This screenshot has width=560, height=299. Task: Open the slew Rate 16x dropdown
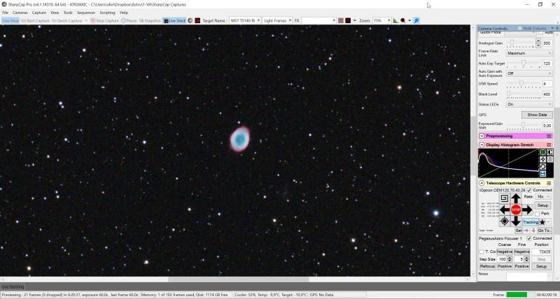coord(543,196)
